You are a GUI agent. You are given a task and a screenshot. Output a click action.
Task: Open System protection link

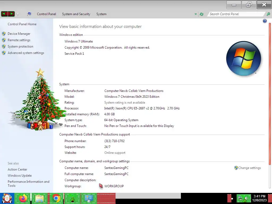click(20, 46)
